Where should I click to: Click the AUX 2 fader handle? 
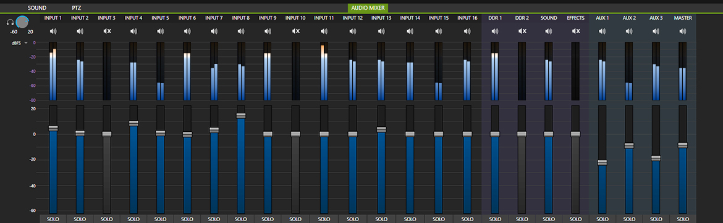(629, 145)
